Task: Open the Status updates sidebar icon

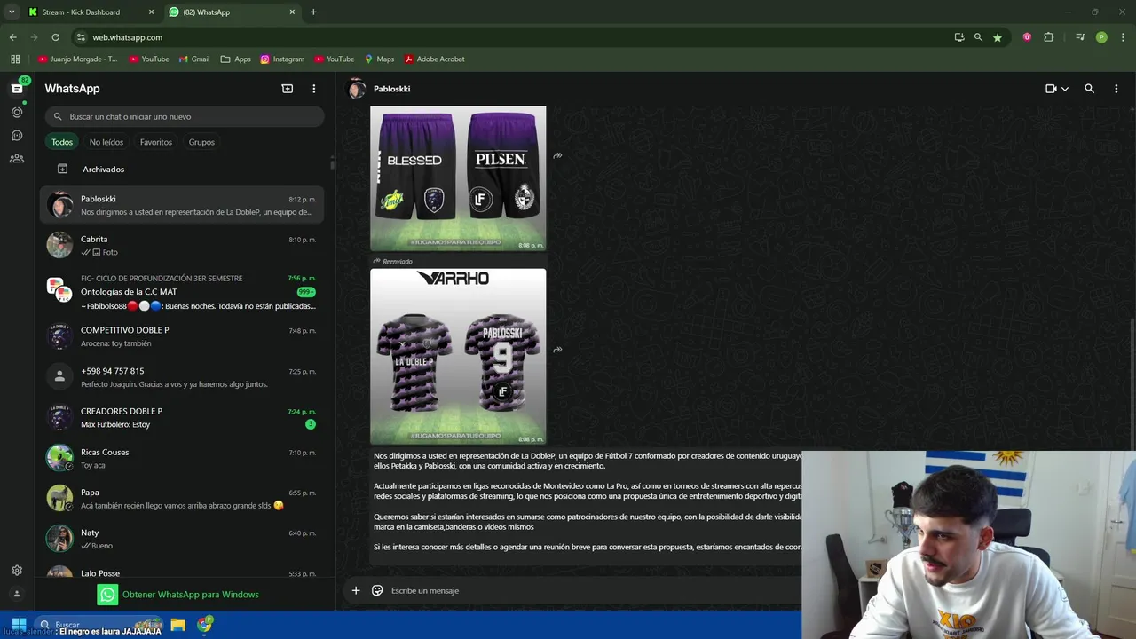Action: [x=17, y=112]
